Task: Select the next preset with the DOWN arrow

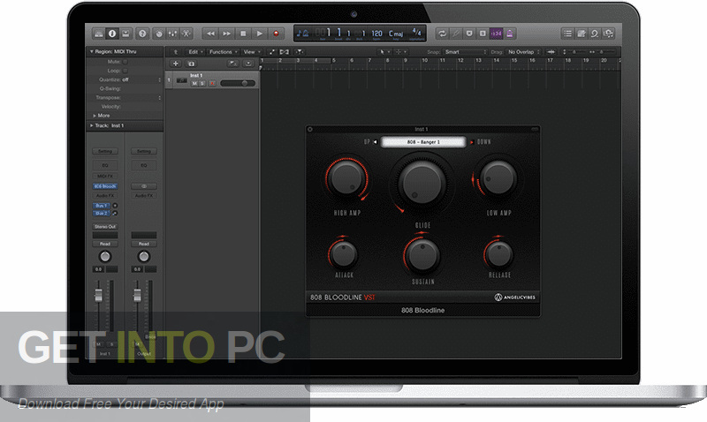Action: coord(472,142)
